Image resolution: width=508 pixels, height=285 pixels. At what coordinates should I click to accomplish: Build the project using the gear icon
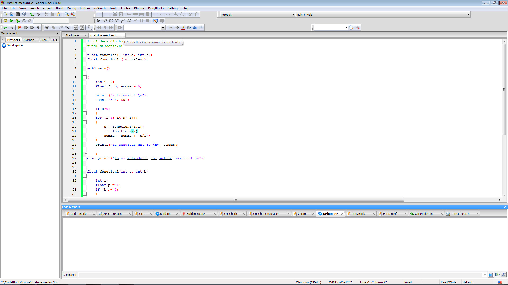6,21
